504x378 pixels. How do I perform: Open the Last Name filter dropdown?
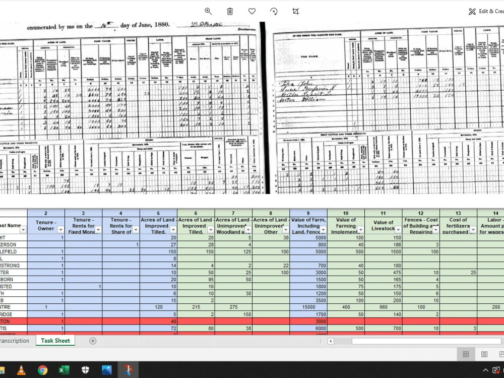click(x=23, y=230)
